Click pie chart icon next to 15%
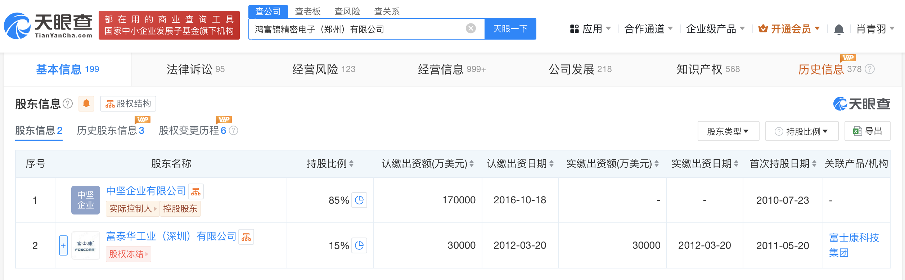The image size is (905, 280). click(x=359, y=245)
